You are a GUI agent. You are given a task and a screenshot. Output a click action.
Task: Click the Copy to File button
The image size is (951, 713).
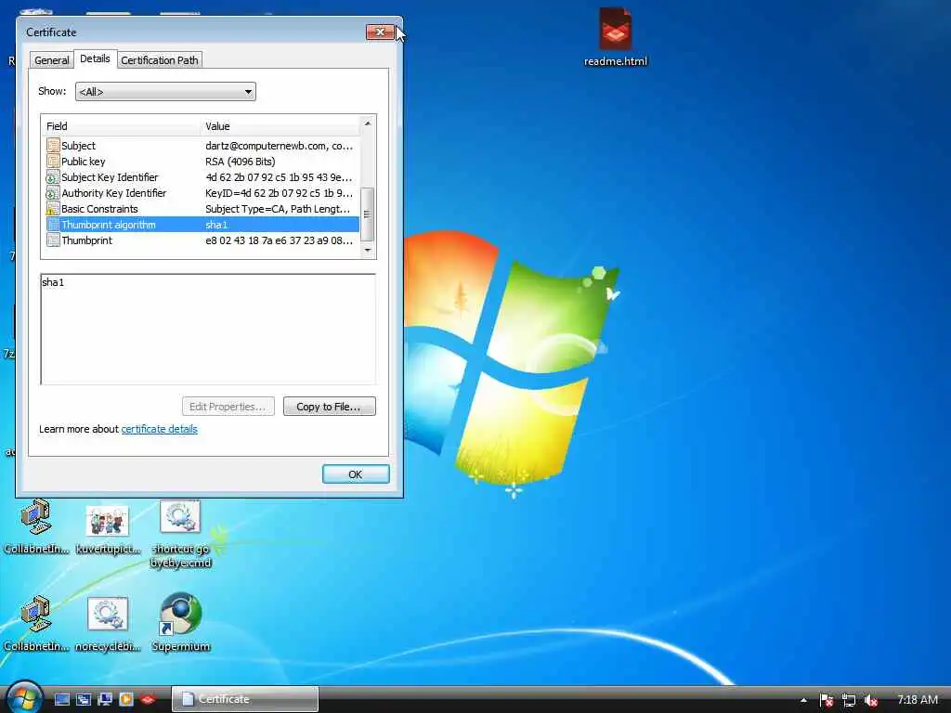330,407
